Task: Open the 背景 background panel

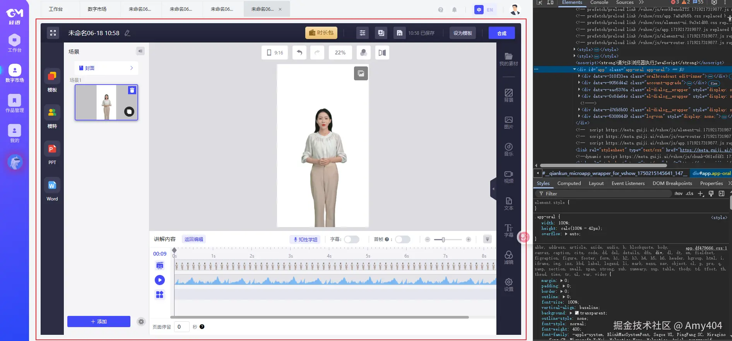Action: coord(508,95)
